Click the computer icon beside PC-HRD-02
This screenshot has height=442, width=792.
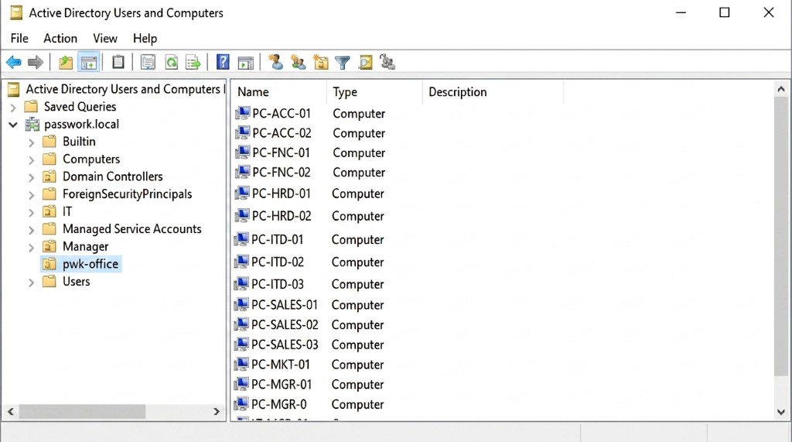click(x=242, y=215)
